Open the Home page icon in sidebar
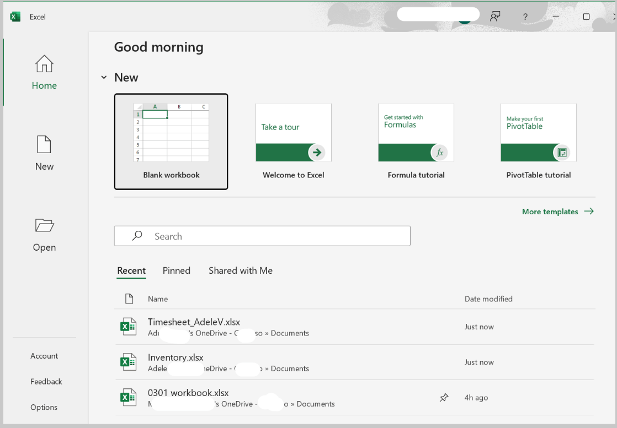This screenshot has width=617, height=428. 44,63
